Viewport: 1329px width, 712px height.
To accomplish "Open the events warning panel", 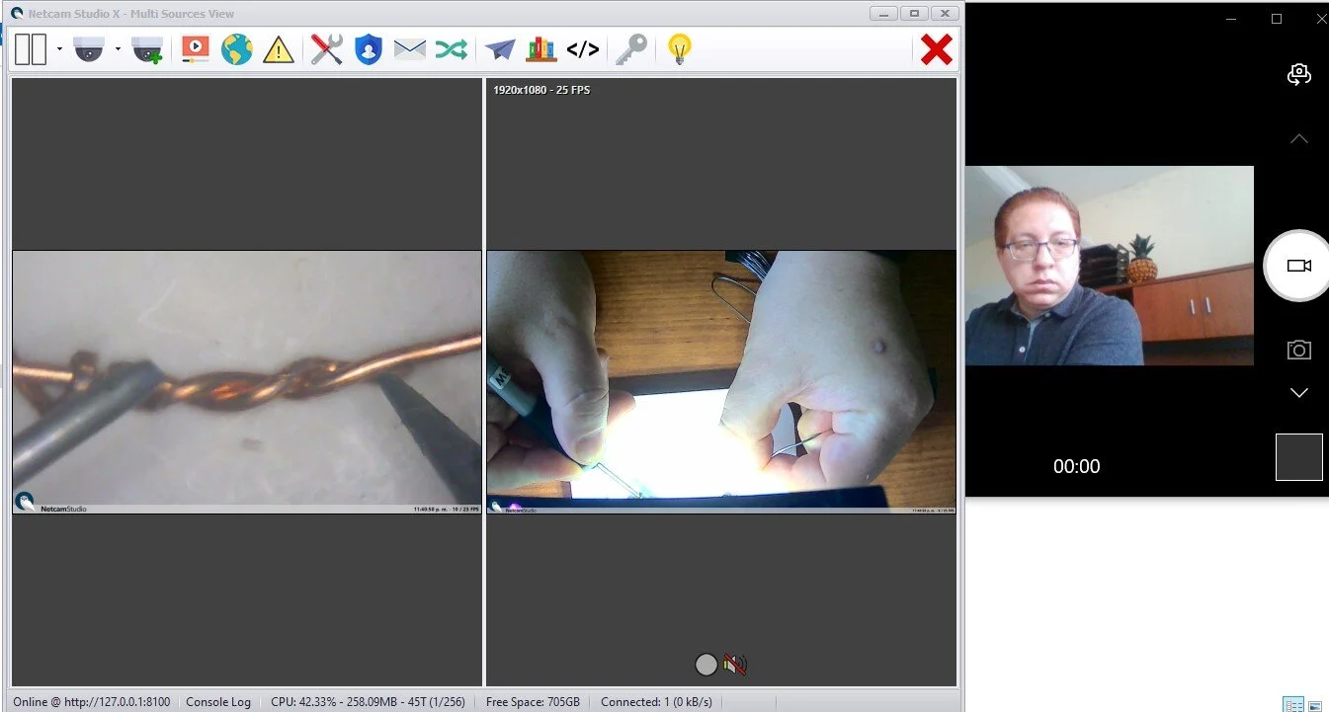I will (278, 48).
